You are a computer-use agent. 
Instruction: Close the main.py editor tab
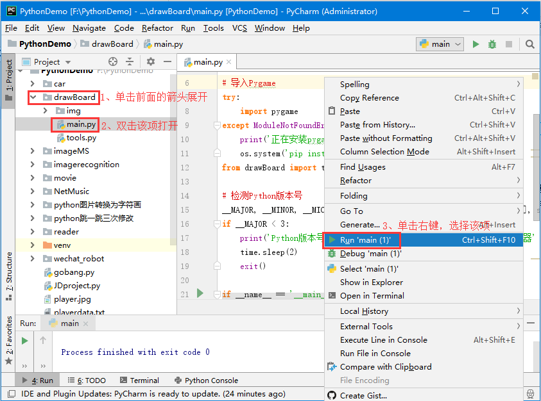230,62
